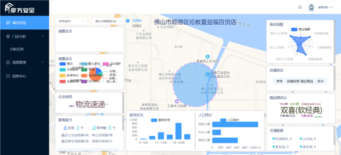Click the pink shop marker near 三能木工机械
This screenshot has width=341, height=155.
tap(177, 101)
